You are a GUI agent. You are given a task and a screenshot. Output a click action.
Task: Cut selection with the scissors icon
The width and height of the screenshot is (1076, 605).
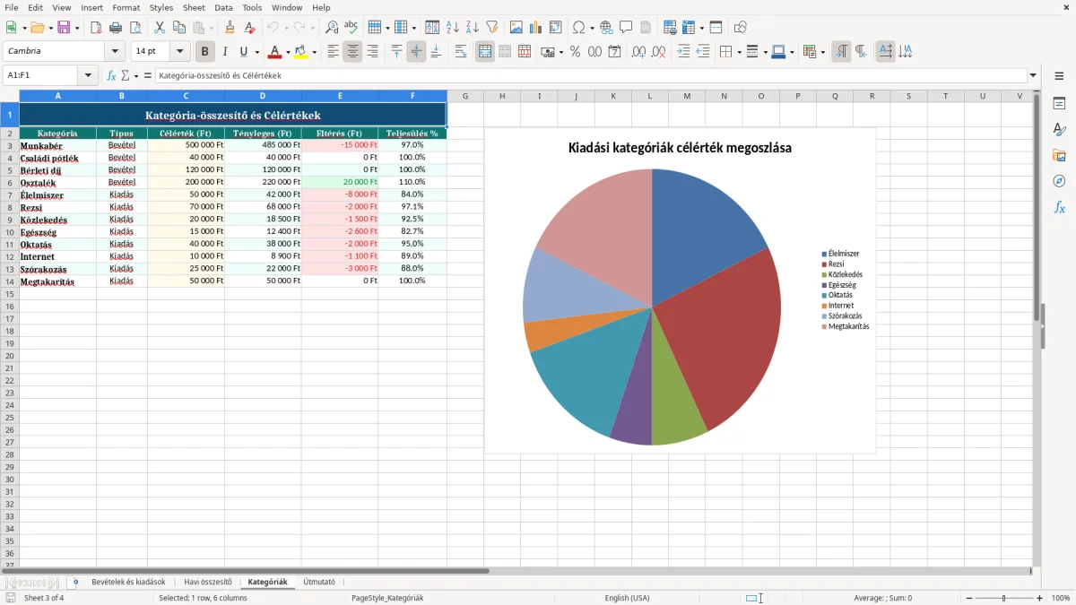tap(160, 28)
